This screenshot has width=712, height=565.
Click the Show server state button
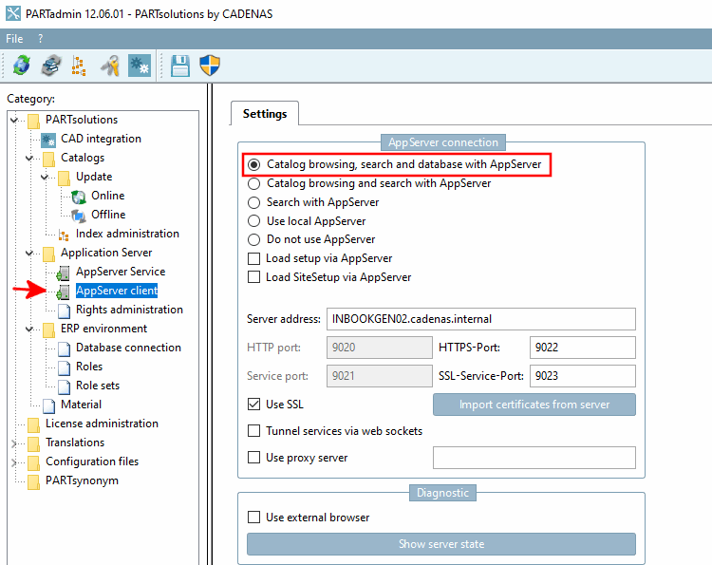click(x=441, y=544)
